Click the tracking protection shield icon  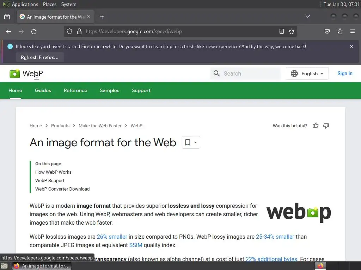(69, 31)
